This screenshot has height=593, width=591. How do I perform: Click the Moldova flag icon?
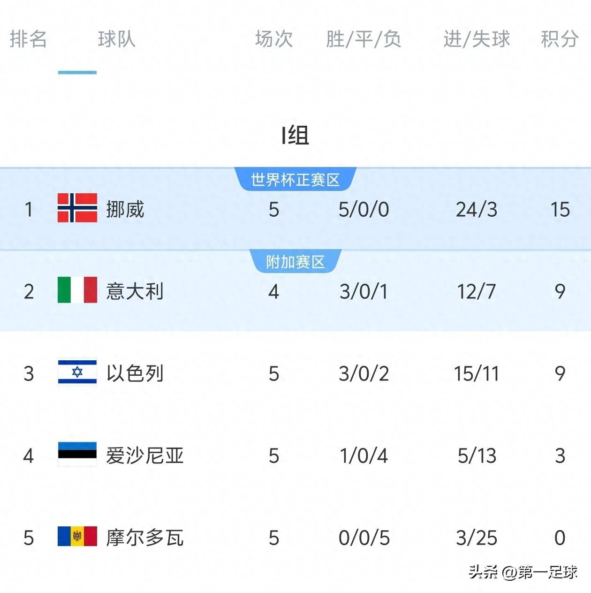77,536
